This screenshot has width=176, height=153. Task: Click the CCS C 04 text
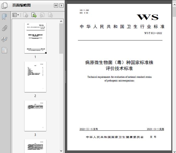click(x=84, y=13)
